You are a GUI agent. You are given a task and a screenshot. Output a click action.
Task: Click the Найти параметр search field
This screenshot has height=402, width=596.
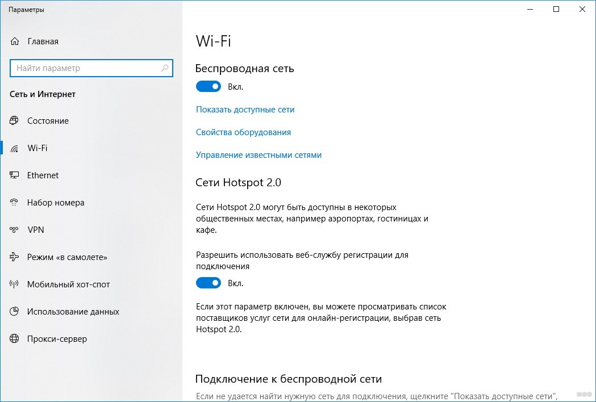[x=91, y=68]
